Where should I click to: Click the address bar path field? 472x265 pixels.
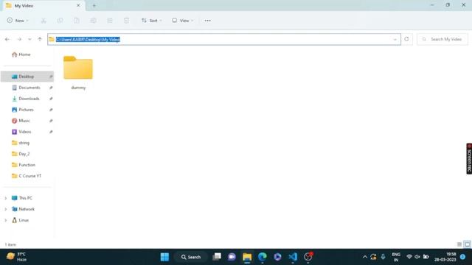click(224, 39)
